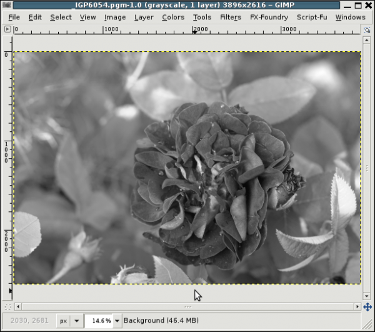Click the Background (46.4 MB) status text
The width and height of the screenshot is (375, 332).
pos(161,321)
